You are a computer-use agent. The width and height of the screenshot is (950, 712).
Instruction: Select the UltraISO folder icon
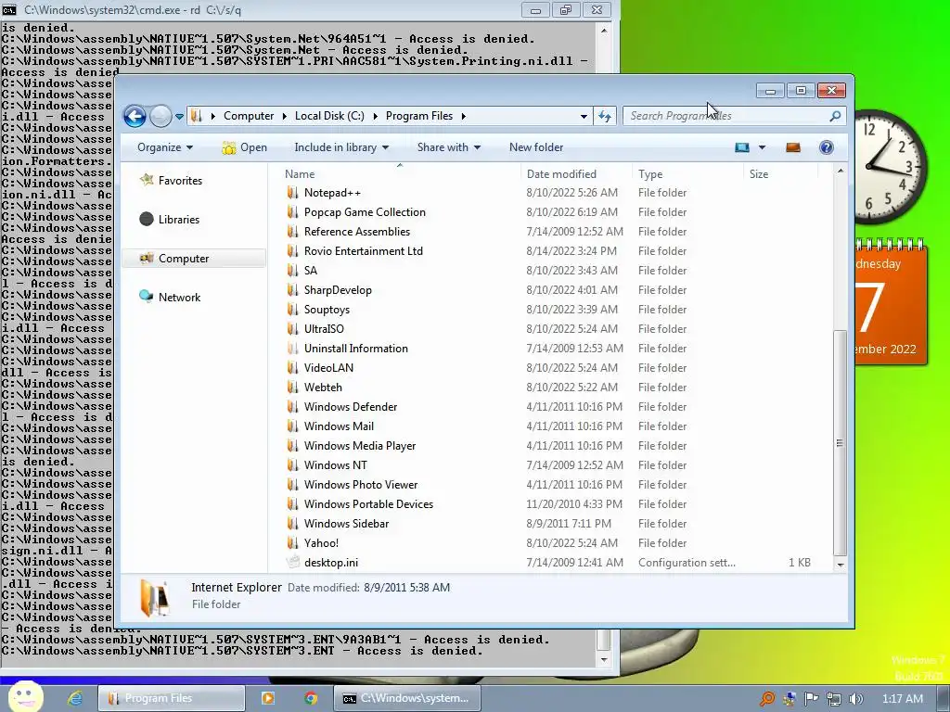(x=292, y=329)
